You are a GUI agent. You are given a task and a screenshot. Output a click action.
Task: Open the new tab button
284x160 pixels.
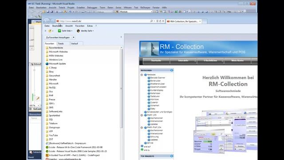[x=205, y=21]
